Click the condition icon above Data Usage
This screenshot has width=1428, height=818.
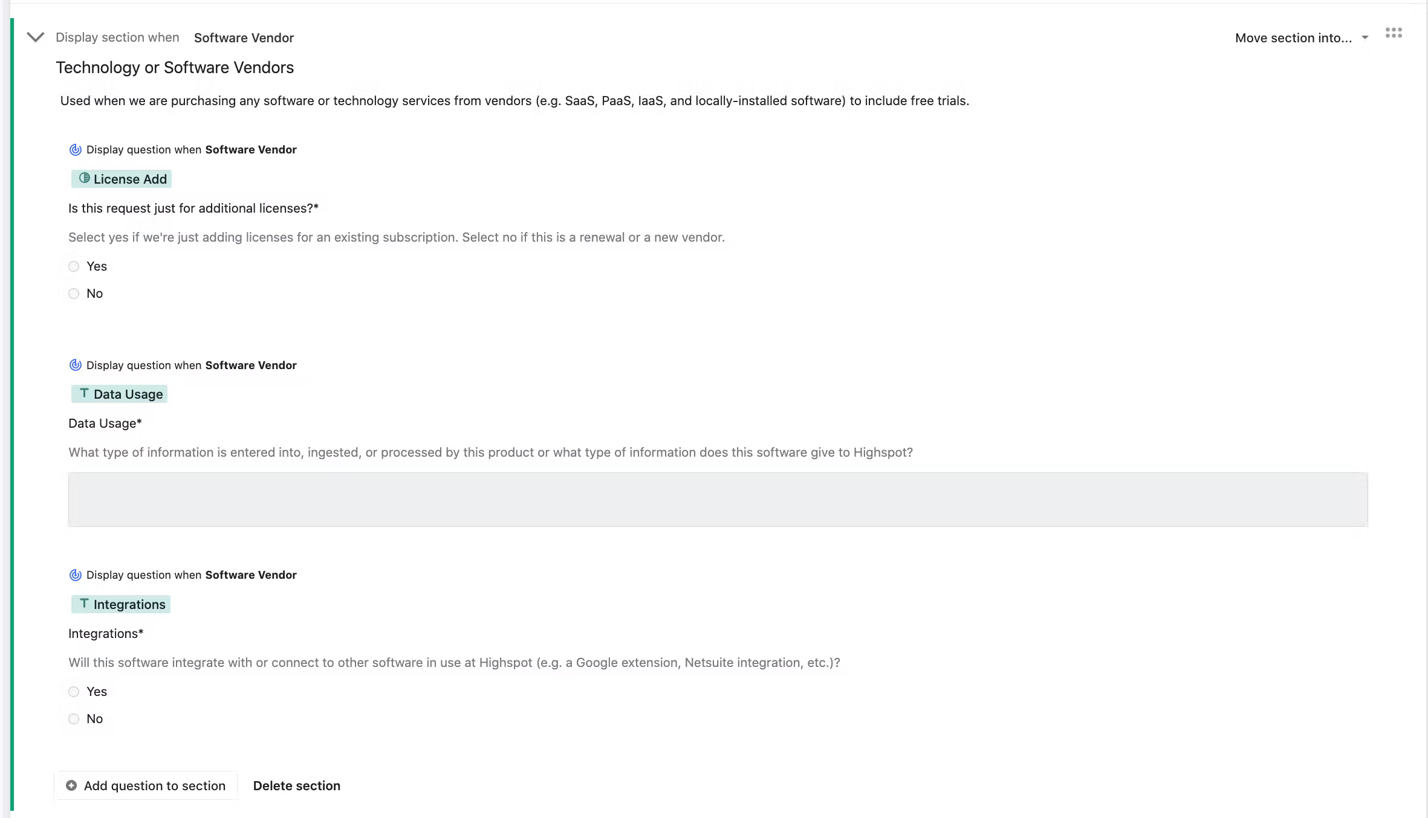[x=76, y=365]
